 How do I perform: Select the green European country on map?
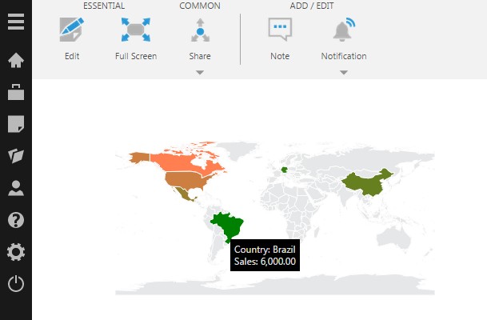pyautogui.click(x=284, y=170)
